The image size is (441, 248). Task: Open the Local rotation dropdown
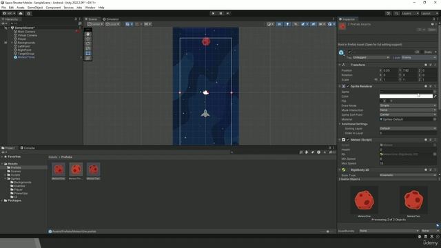[112, 24]
